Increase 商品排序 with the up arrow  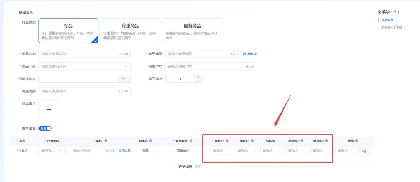pyautogui.click(x=198, y=77)
